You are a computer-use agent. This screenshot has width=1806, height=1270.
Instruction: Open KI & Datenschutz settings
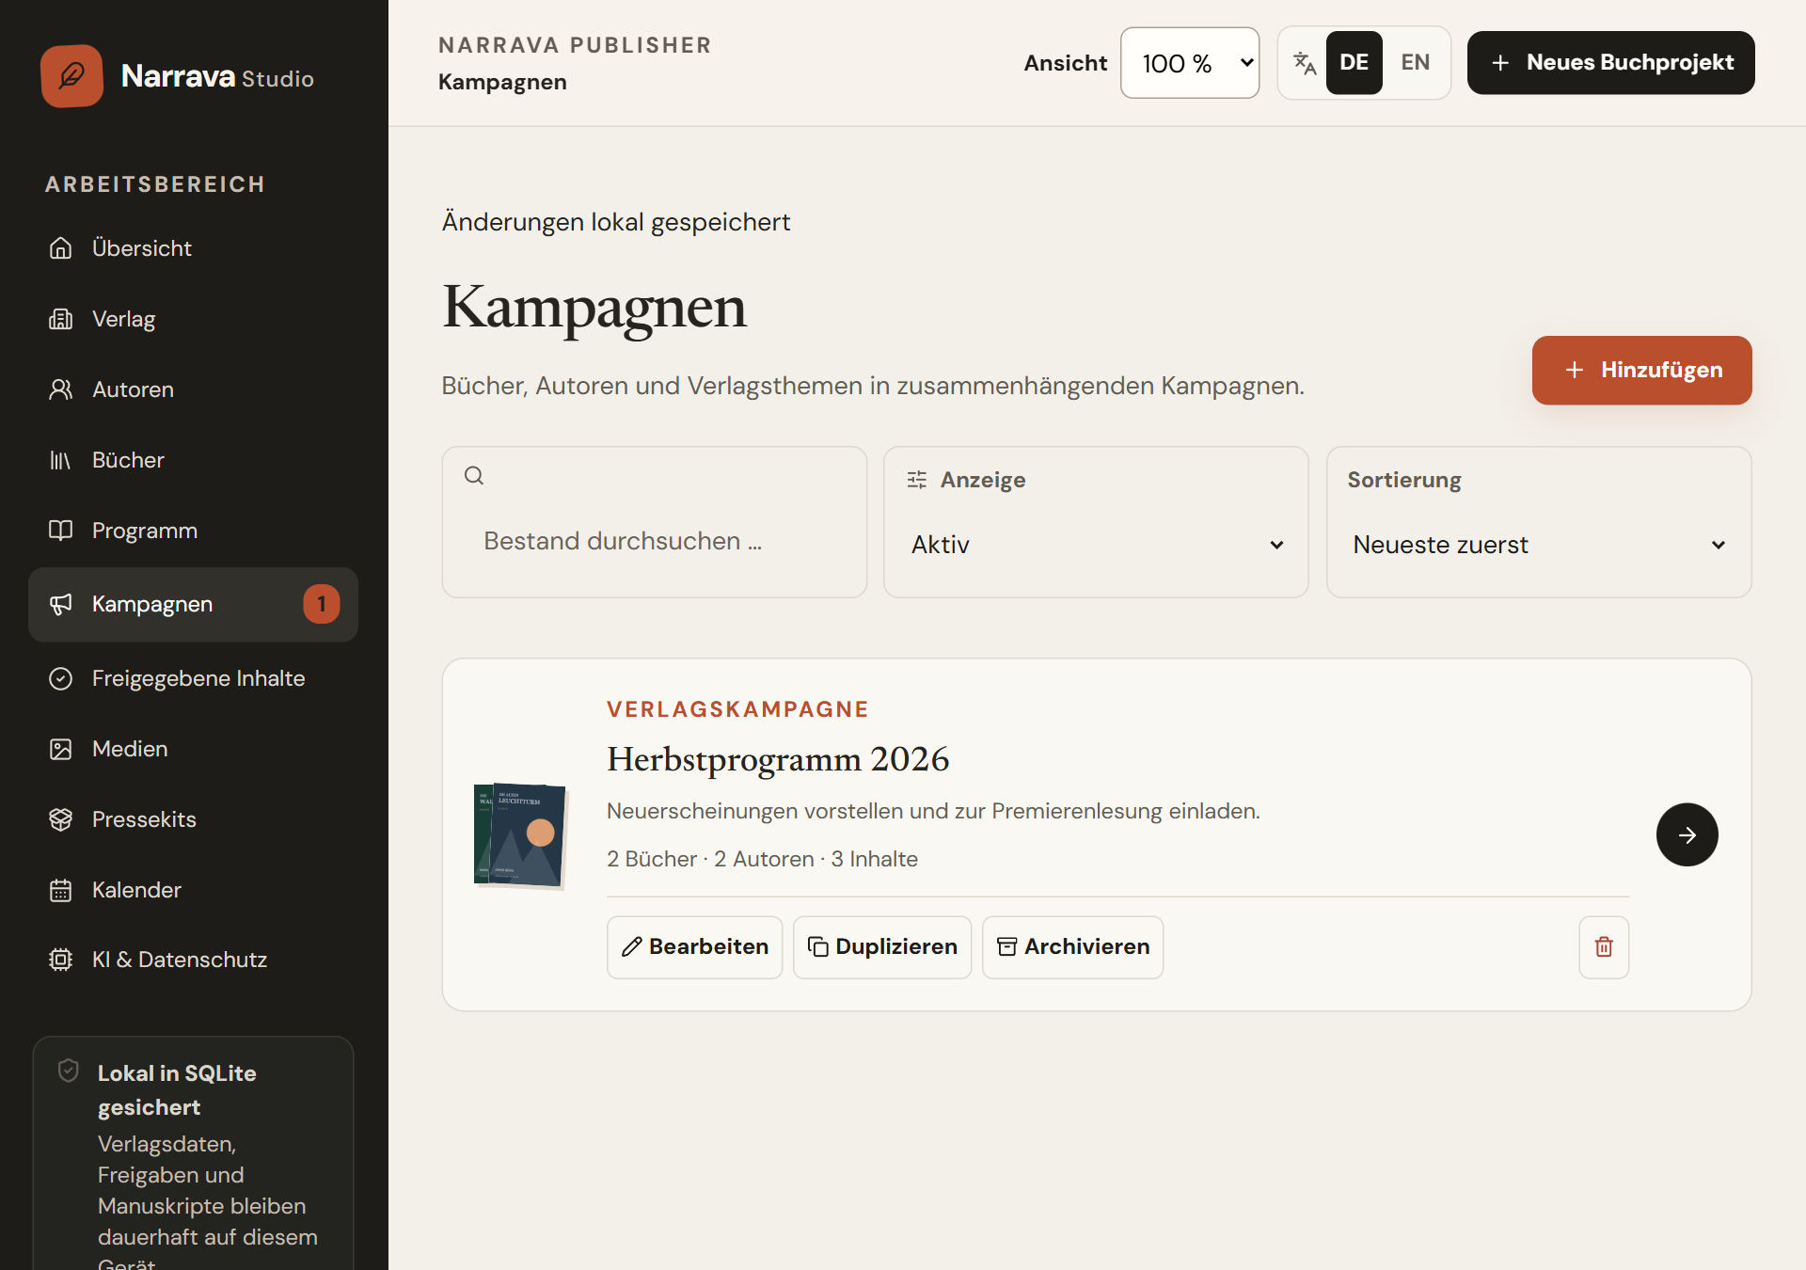coord(193,960)
